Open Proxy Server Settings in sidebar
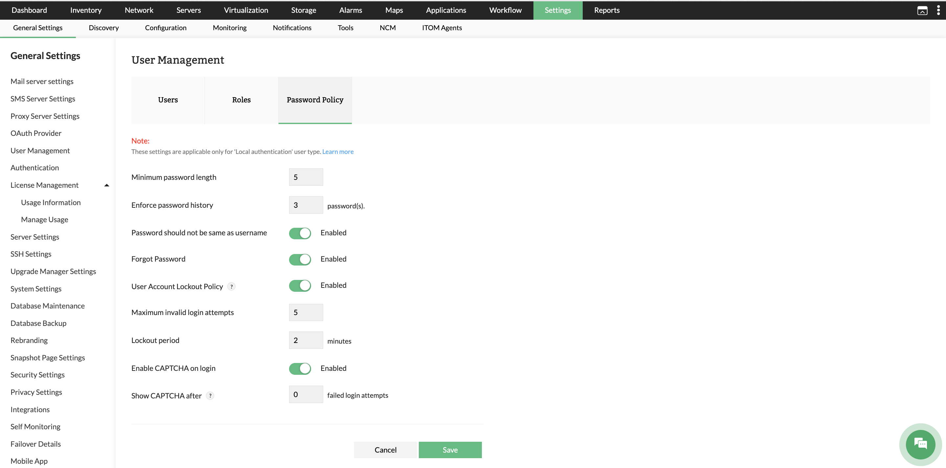Image resolution: width=946 pixels, height=468 pixels. (45, 116)
